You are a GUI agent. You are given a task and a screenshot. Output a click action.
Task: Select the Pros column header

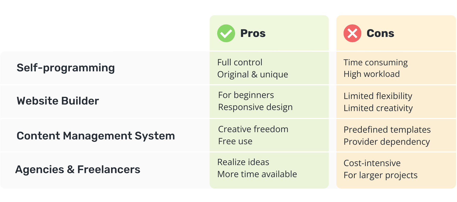[x=253, y=33]
